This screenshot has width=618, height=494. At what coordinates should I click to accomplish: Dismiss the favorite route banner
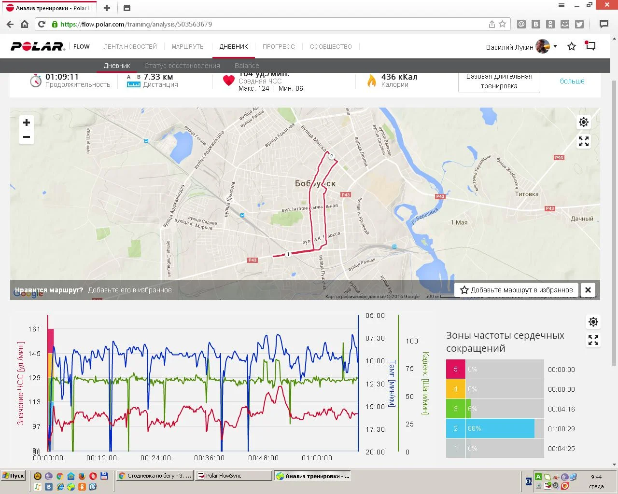pos(588,290)
